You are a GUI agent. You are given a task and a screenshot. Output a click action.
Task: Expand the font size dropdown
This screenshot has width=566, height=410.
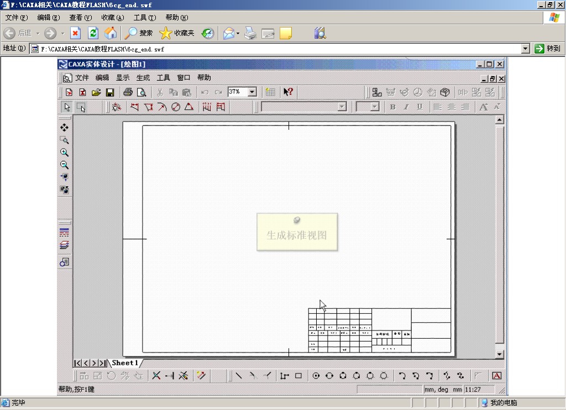375,107
